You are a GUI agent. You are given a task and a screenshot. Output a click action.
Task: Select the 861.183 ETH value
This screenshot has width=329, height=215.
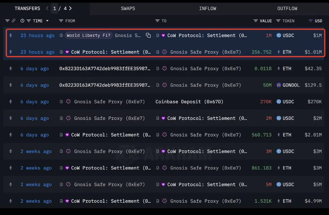coord(262,168)
